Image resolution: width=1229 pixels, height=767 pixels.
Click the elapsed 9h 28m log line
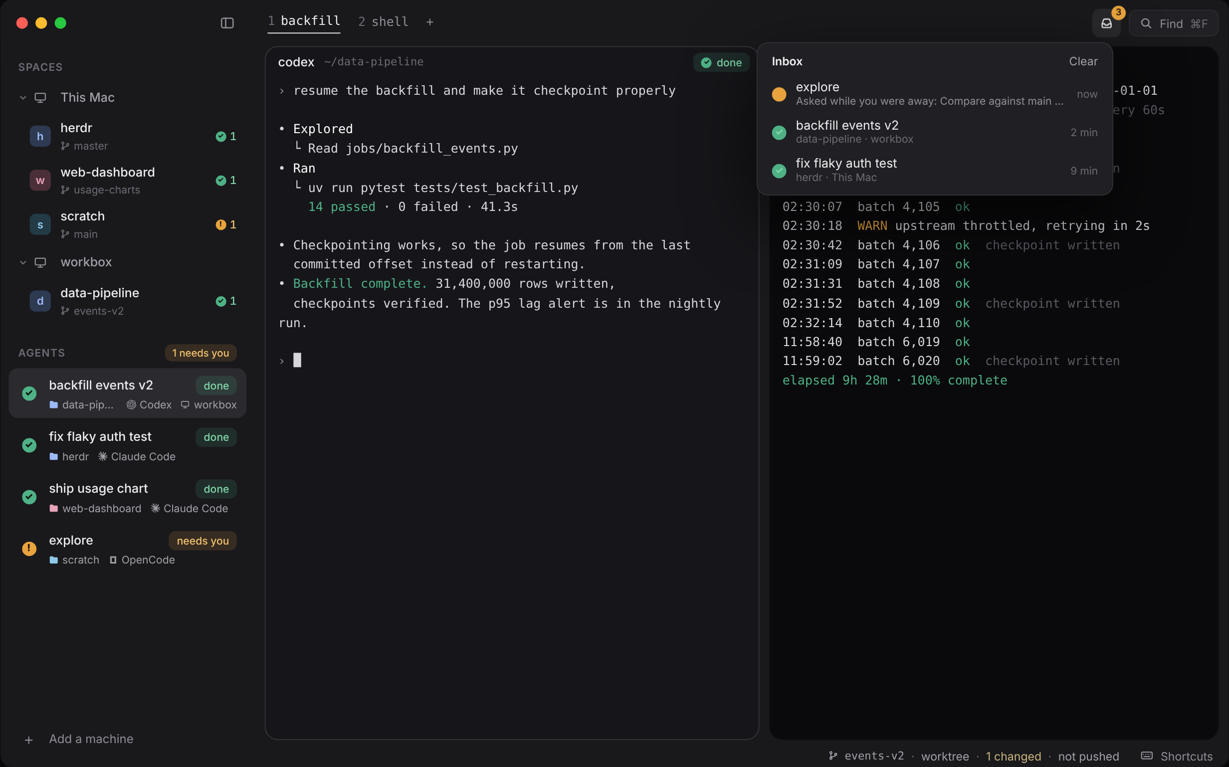[x=895, y=381]
